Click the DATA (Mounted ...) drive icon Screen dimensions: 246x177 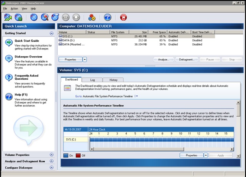(x=60, y=44)
